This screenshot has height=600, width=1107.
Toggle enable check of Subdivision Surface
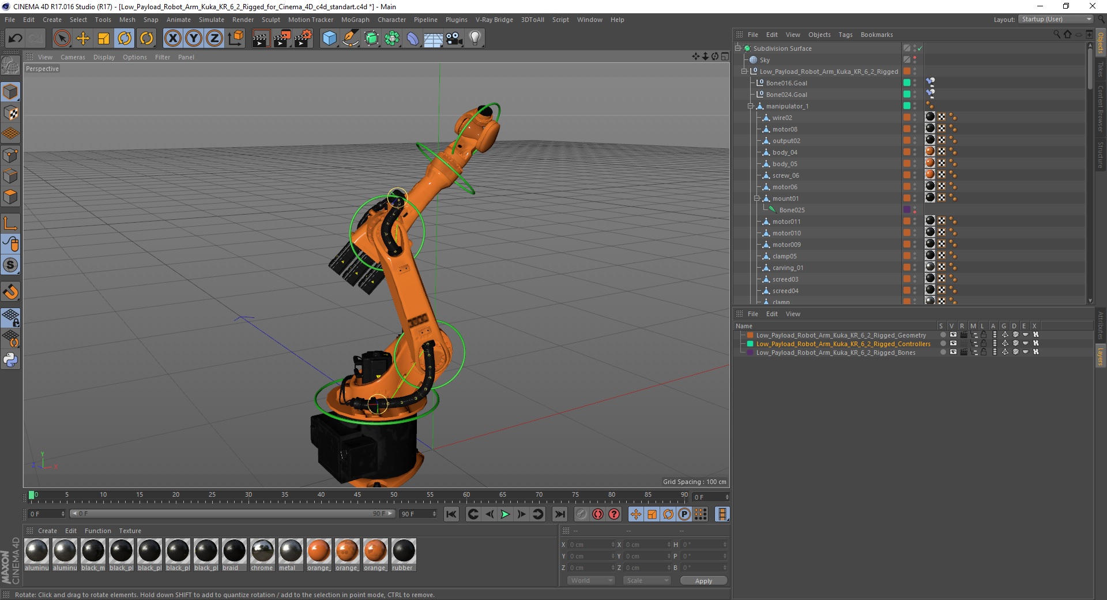click(920, 48)
